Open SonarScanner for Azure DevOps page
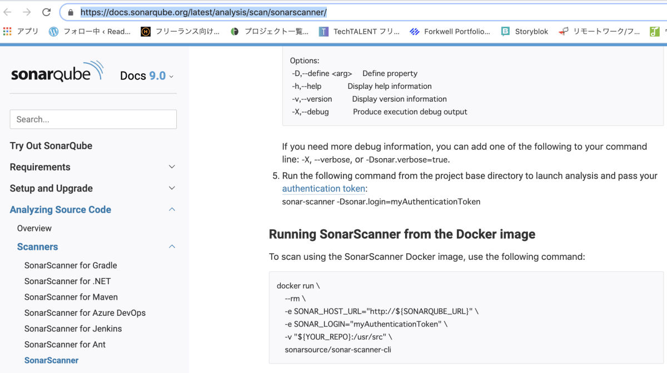The width and height of the screenshot is (667, 373). tap(85, 312)
